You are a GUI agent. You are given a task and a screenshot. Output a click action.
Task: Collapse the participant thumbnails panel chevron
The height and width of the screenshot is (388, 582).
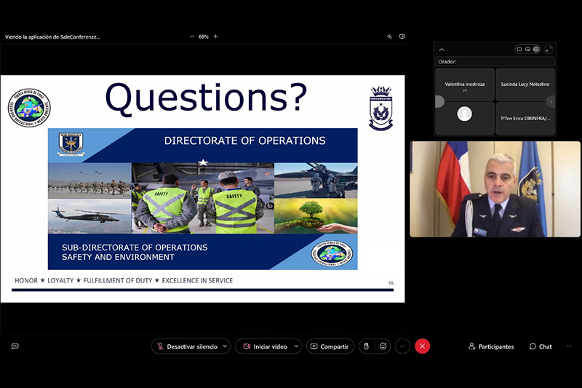(x=442, y=50)
